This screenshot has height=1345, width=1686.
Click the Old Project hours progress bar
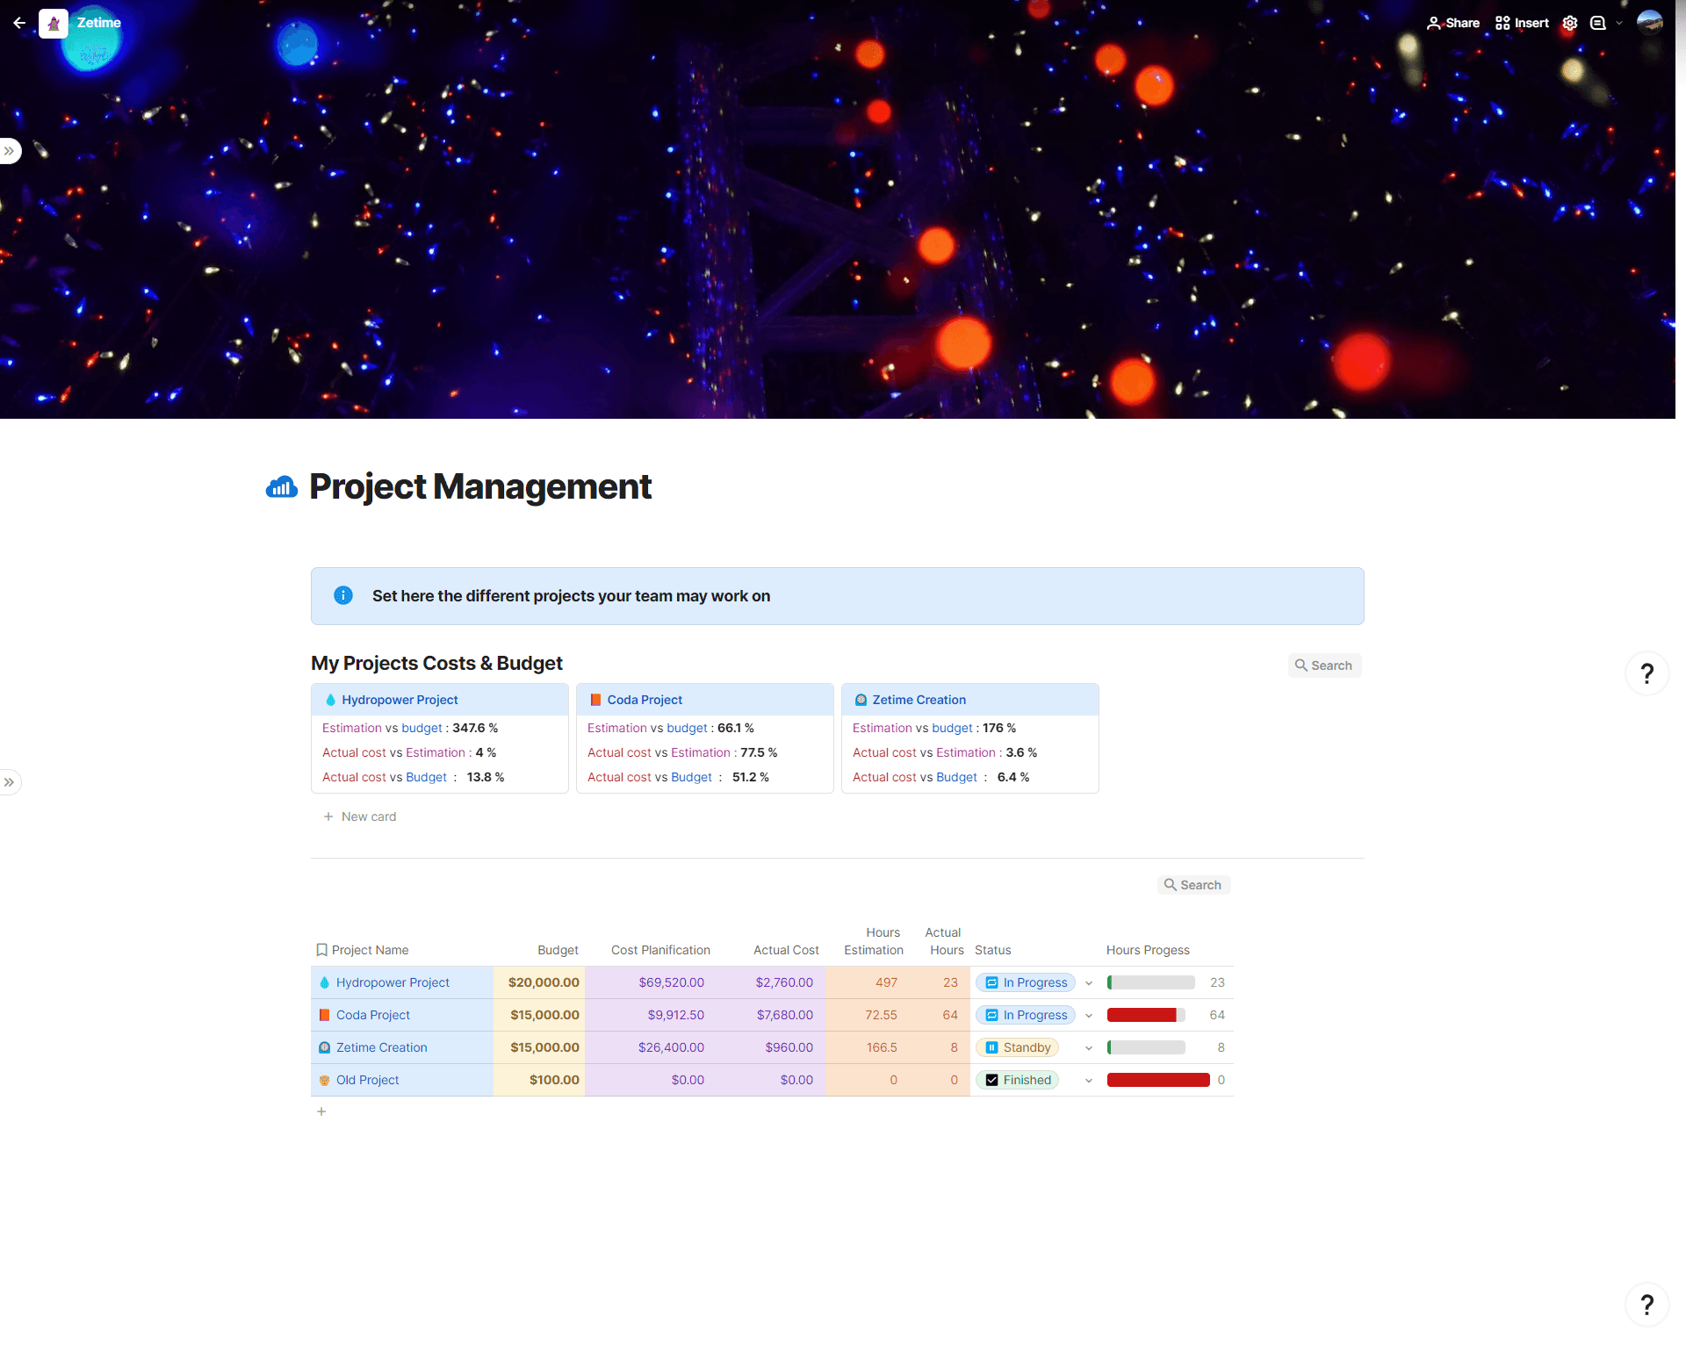(1158, 1080)
